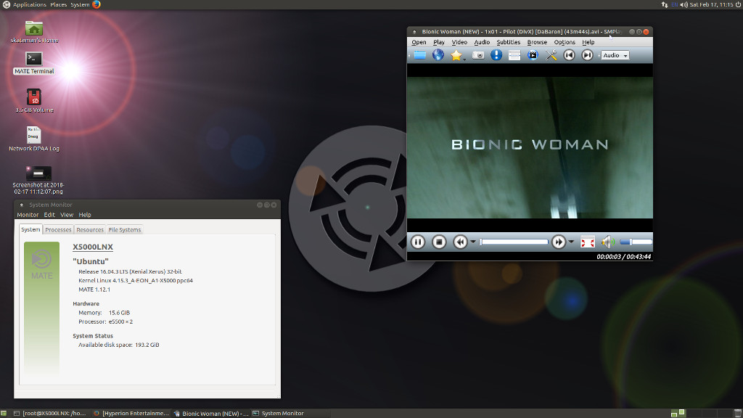Launch the MATE Terminal desktop icon
This screenshot has height=418, width=743.
pyautogui.click(x=34, y=60)
